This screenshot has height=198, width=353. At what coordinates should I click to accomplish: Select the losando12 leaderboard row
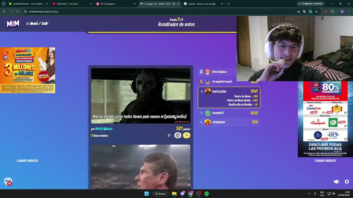[x=229, y=113]
